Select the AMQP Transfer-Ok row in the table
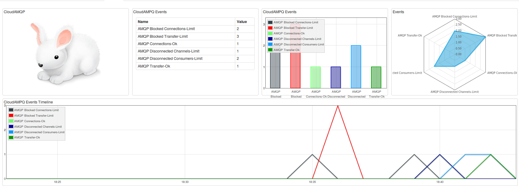This screenshot has width=519, height=186. click(x=154, y=66)
